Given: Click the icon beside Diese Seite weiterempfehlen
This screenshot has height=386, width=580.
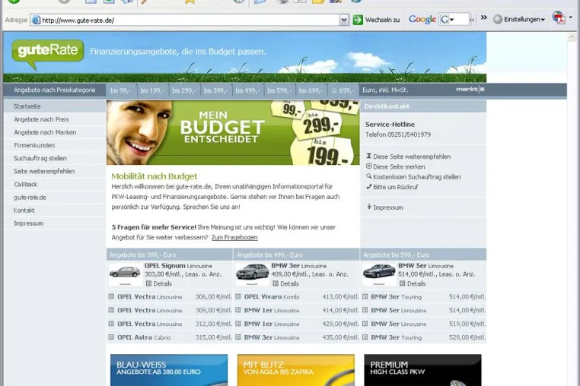Looking at the screenshot, I should [x=369, y=156].
